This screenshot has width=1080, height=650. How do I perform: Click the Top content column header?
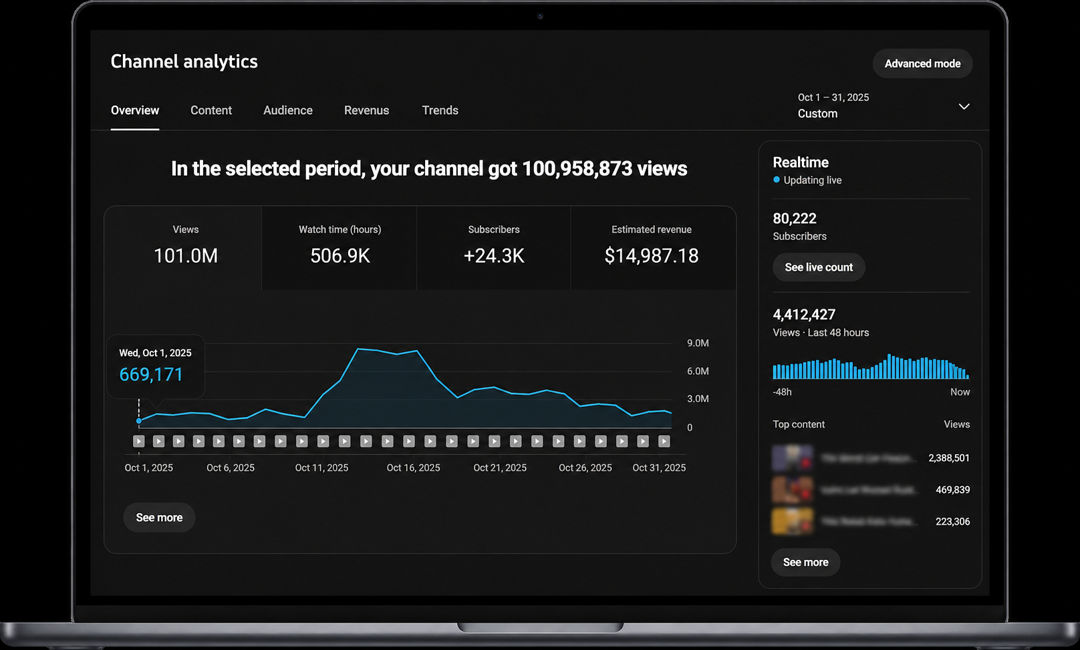pos(799,424)
